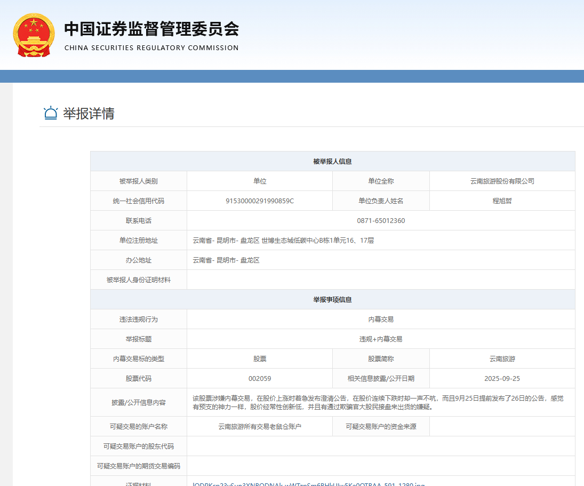This screenshot has height=486, width=584.
Task: Click the 单位注册地址 label
Action: [x=139, y=240]
